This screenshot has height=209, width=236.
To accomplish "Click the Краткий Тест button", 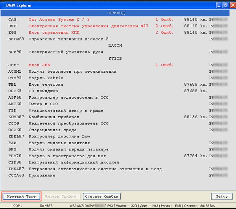I will pyautogui.click(x=21, y=196).
